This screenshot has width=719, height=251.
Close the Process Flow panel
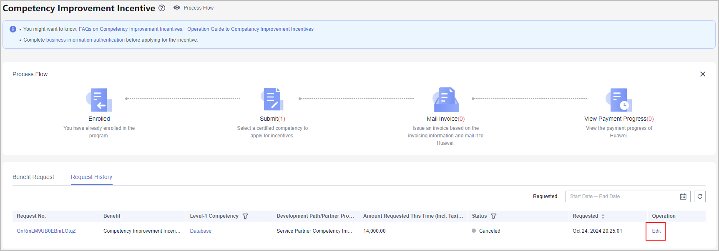click(702, 74)
